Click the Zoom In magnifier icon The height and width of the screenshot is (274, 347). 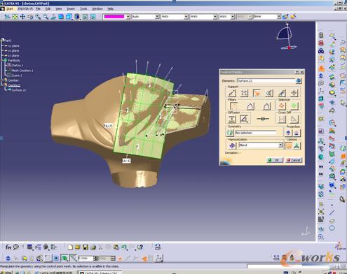38,17
